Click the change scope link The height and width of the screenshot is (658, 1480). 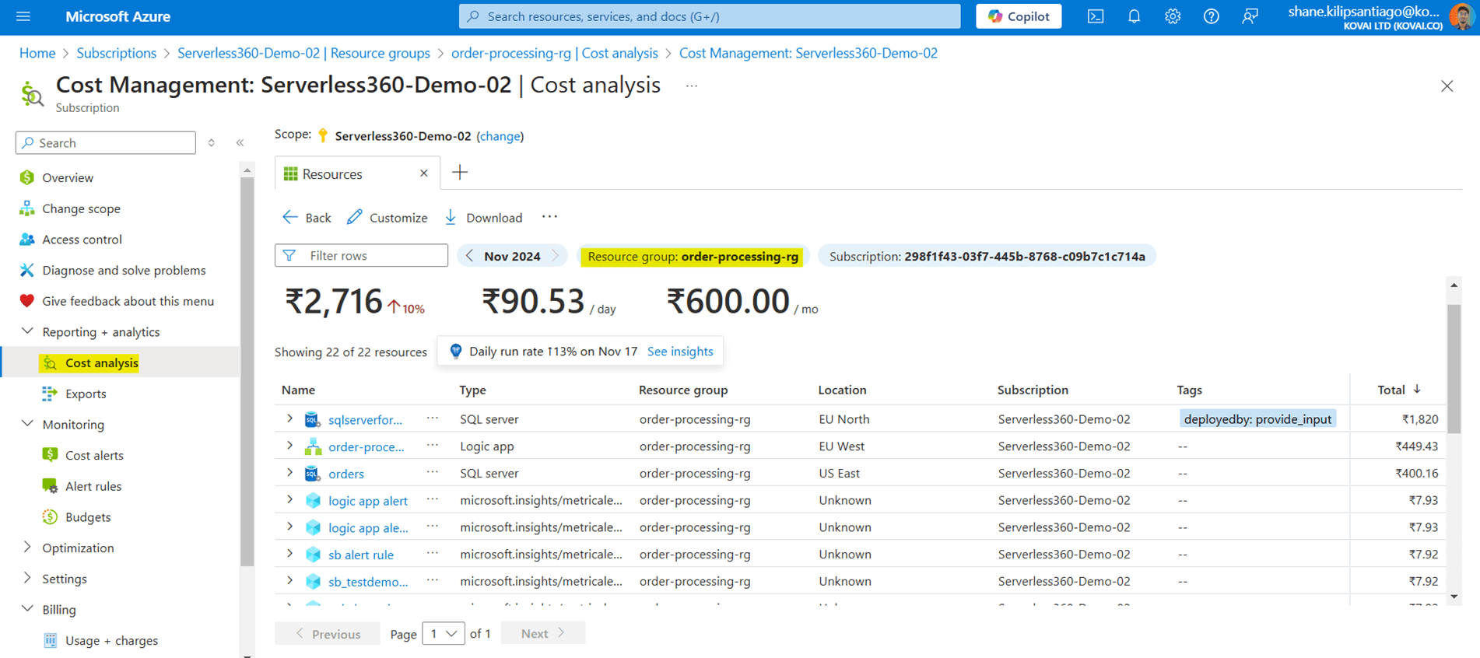click(500, 136)
